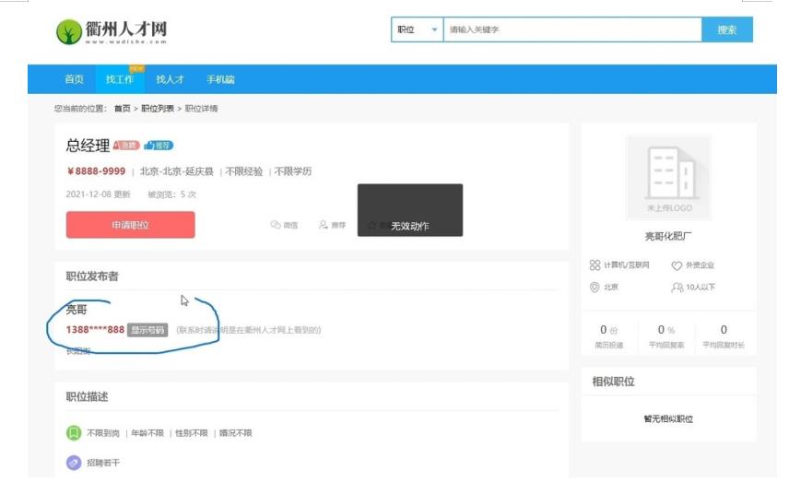Click the blue 推荐 thumbs-up badge
801x494 pixels.
[159, 146]
